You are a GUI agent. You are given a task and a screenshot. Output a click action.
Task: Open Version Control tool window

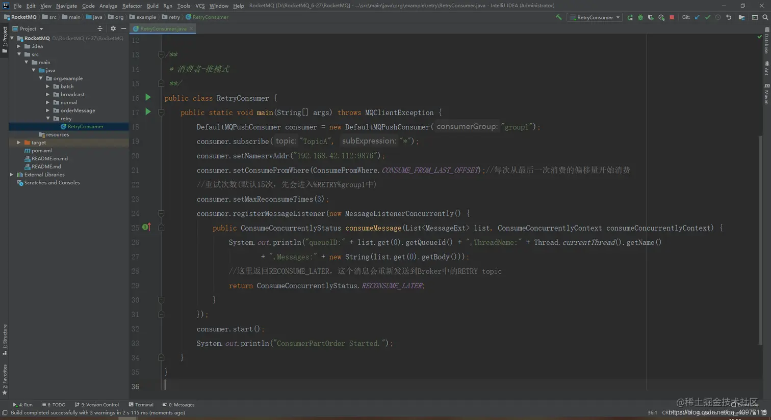(x=97, y=405)
